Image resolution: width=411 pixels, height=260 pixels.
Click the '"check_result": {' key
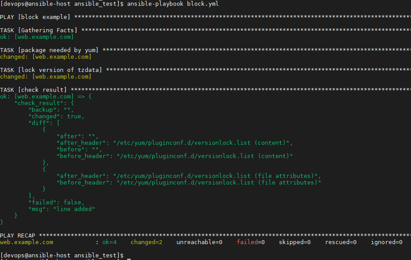point(44,103)
